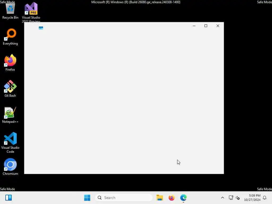Select the Chromium desktop shortcut
Screen dimensions: 272x204
[10, 167]
